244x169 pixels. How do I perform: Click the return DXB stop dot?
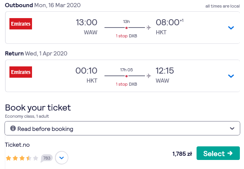(x=127, y=76)
